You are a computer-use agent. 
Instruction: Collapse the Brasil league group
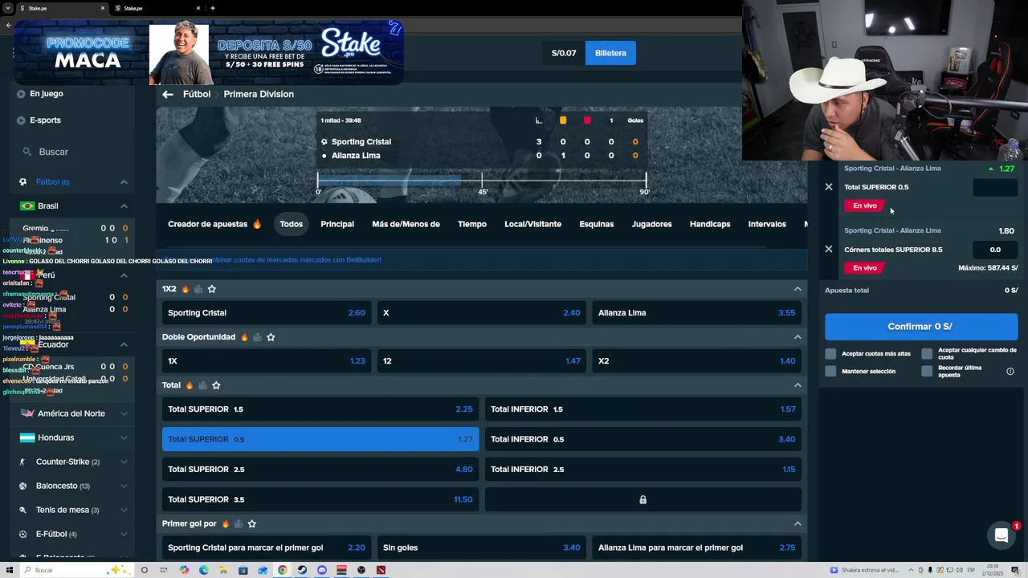click(124, 206)
